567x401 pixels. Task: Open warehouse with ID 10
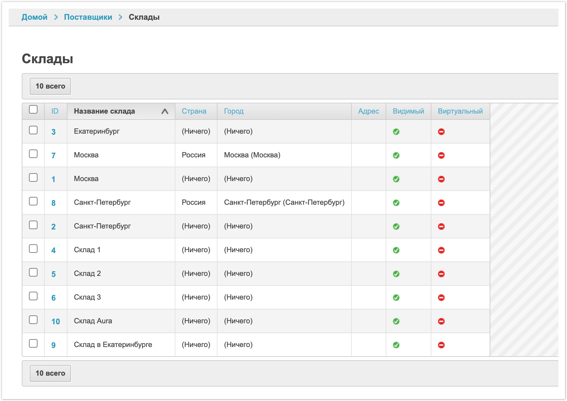(56, 322)
